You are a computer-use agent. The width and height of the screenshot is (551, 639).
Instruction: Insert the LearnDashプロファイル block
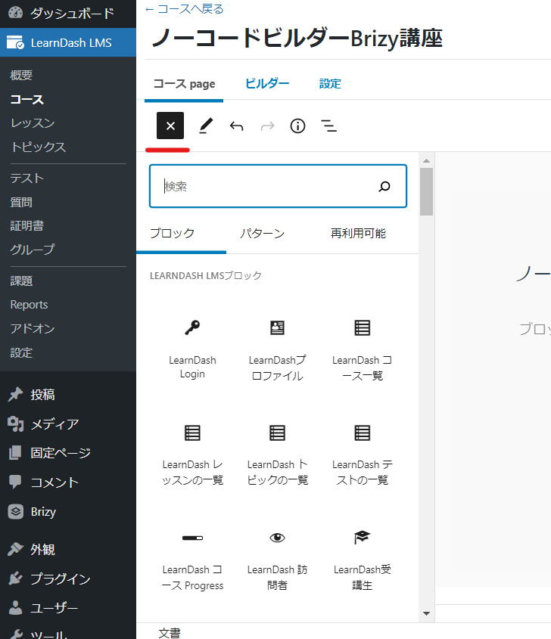[277, 349]
